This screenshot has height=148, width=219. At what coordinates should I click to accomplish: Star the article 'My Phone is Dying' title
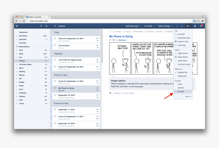[x=110, y=31]
